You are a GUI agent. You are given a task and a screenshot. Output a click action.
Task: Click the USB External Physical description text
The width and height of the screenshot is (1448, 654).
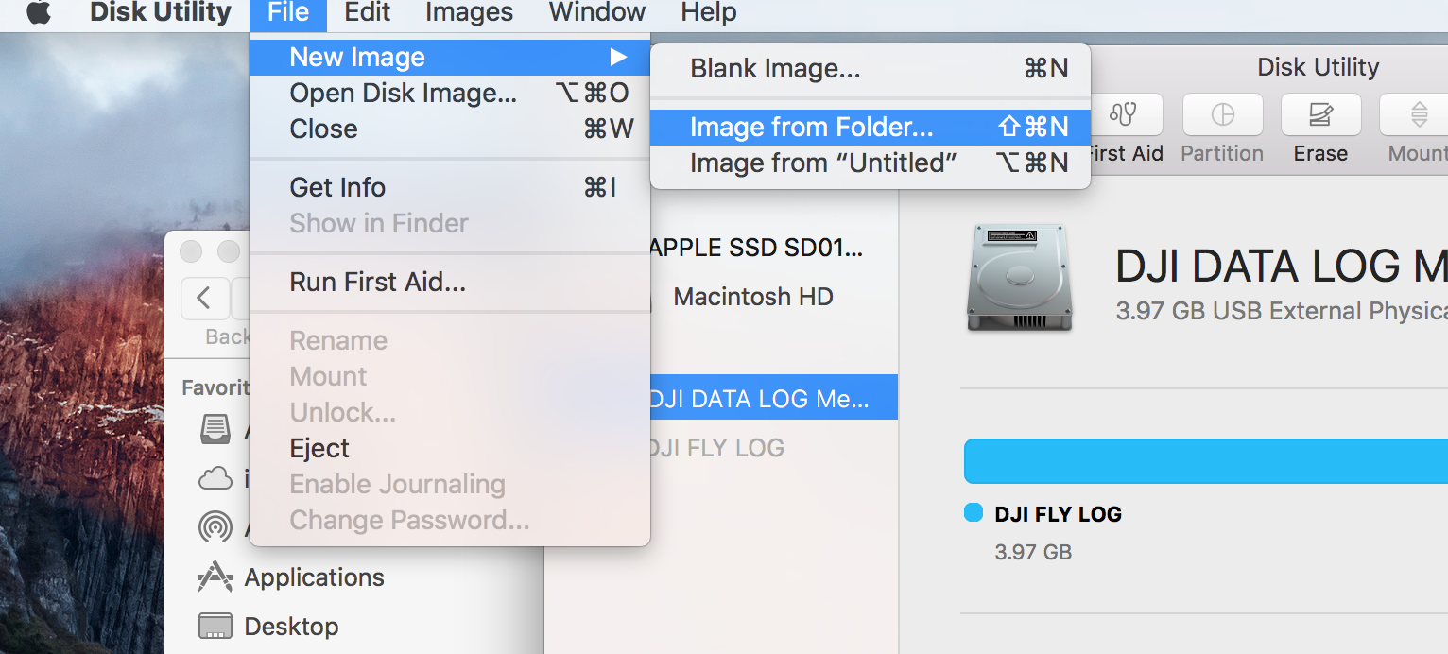(x=1282, y=311)
